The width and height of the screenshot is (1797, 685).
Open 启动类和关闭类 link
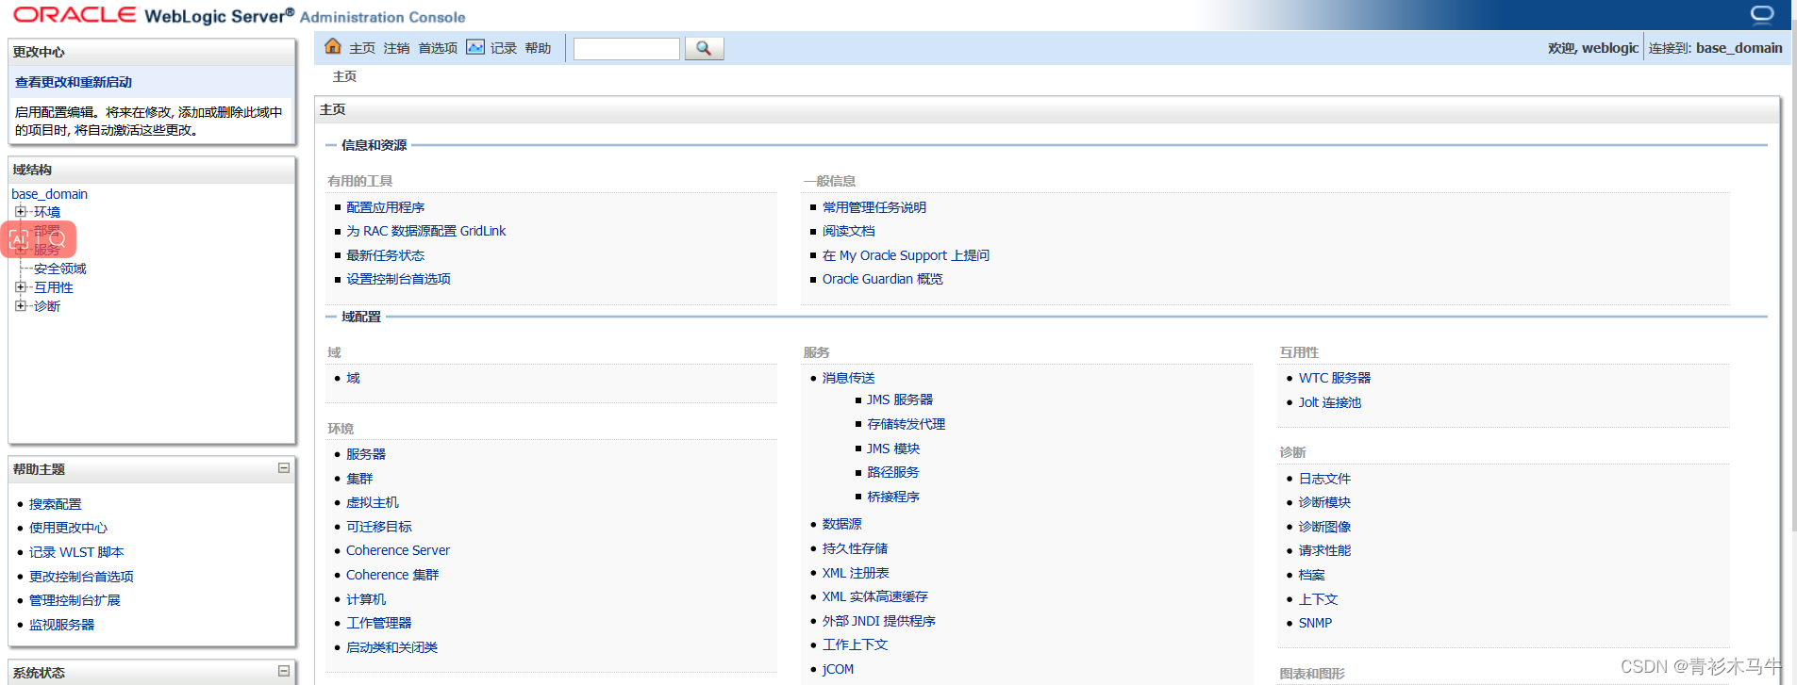tap(392, 647)
